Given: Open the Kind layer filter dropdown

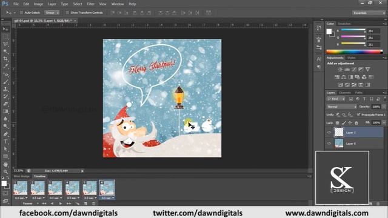Looking at the screenshot, I should pyautogui.click(x=336, y=99).
